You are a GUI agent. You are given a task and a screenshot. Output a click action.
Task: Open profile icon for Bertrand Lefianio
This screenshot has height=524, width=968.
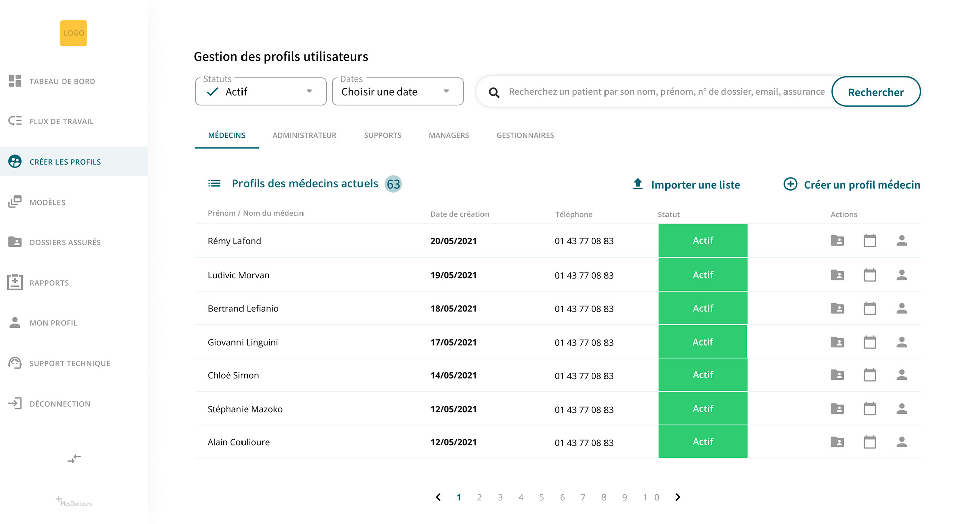click(x=902, y=308)
